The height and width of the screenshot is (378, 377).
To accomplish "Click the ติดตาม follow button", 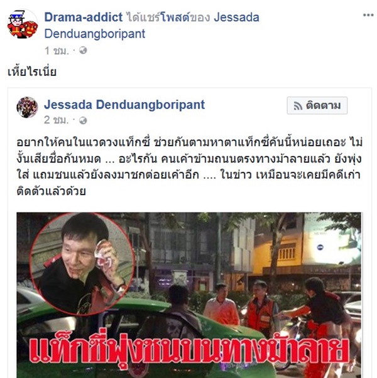I will coord(317,105).
